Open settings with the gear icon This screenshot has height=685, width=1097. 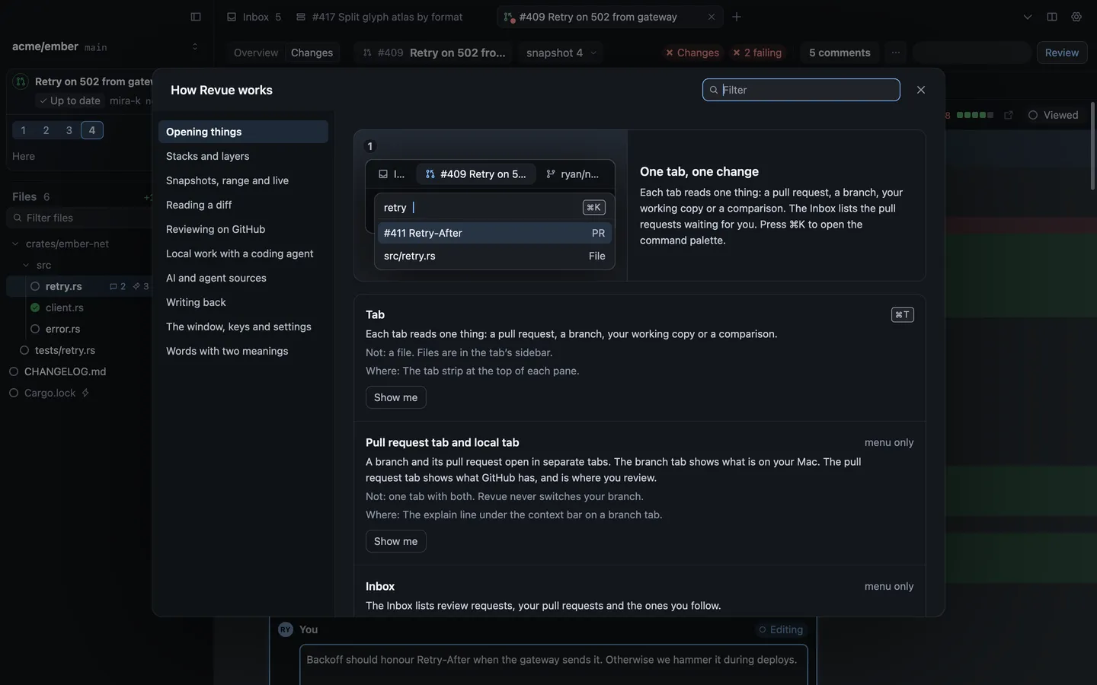tap(1076, 17)
